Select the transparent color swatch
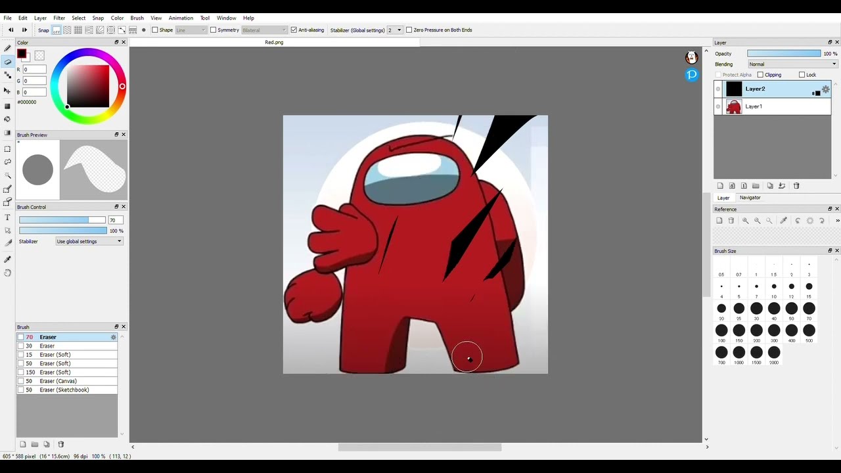 click(x=39, y=56)
